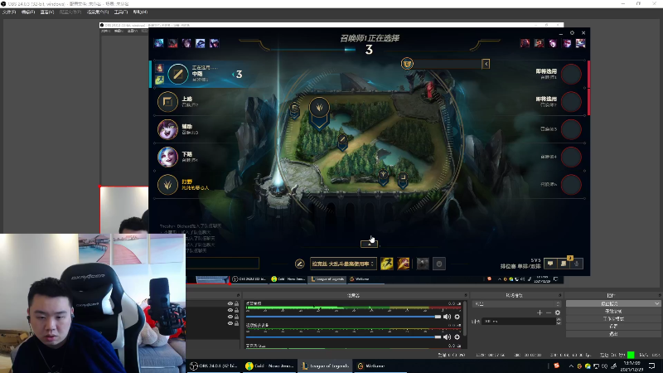Open the streaming button dropdown arrow

pyautogui.click(x=656, y=303)
